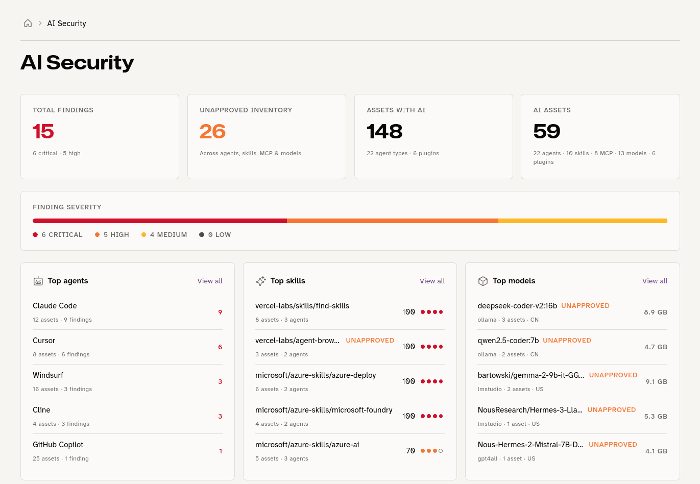The width and height of the screenshot is (700, 484).
Task: Click risk dots for microsoft/azure-skills/microsoft-foundry
Action: click(x=432, y=416)
